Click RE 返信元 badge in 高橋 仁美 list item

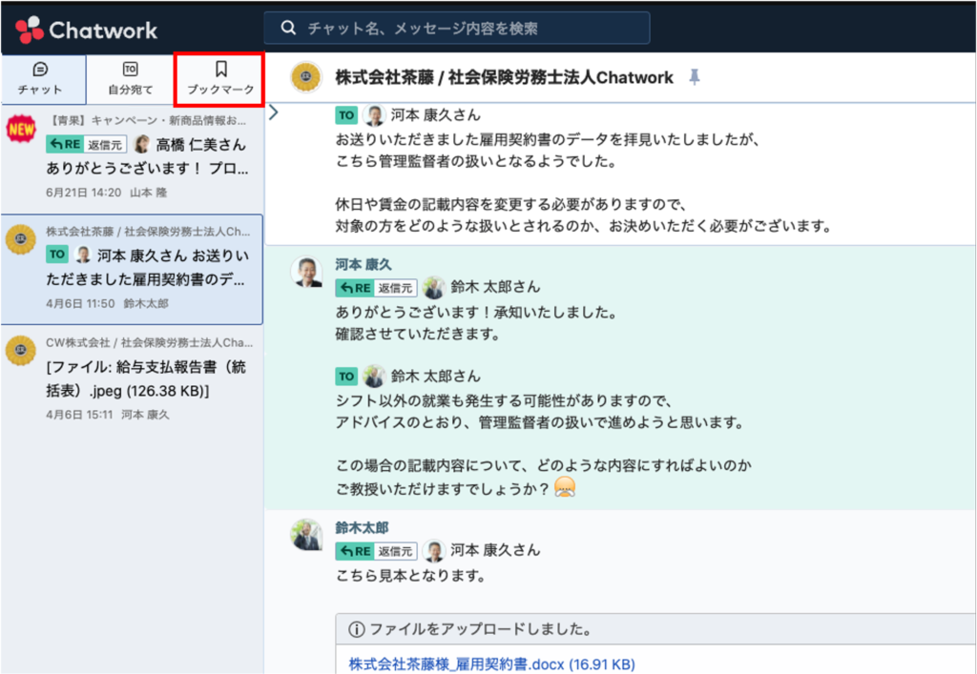click(x=86, y=144)
